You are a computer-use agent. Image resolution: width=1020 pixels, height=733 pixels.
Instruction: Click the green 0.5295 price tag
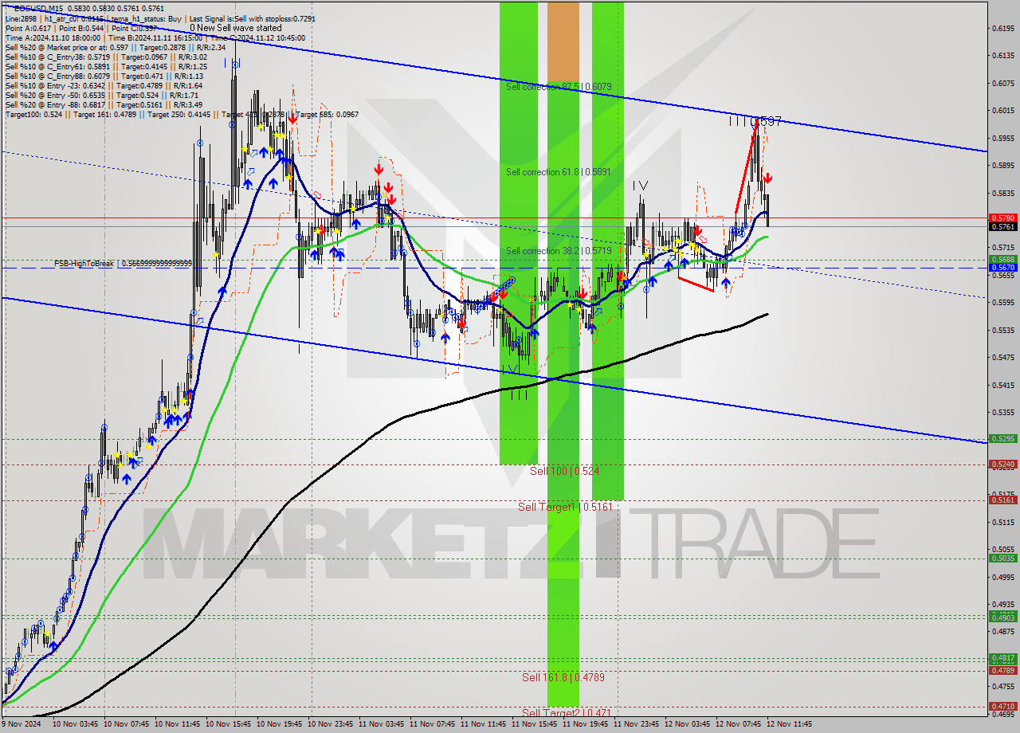1002,438
